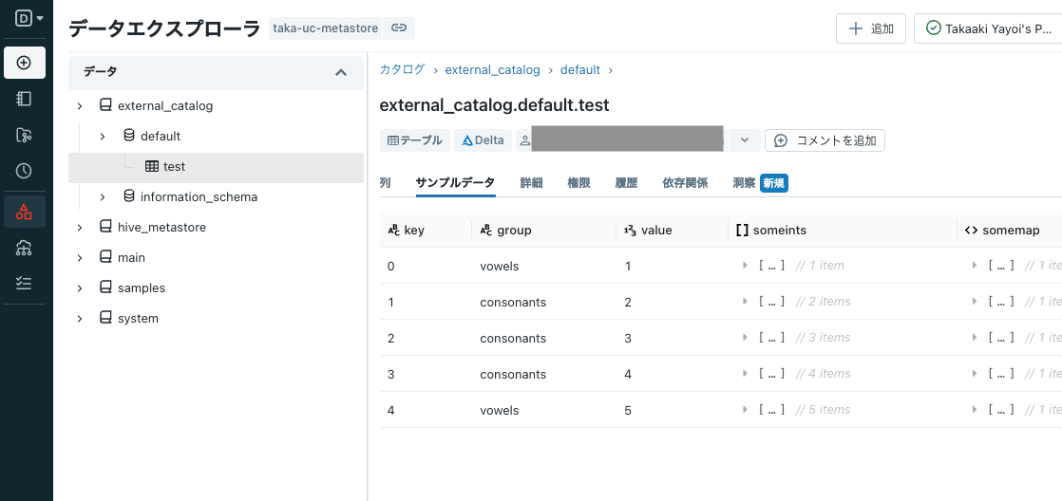Expand the hive_metastore tree arrow

pos(80,228)
